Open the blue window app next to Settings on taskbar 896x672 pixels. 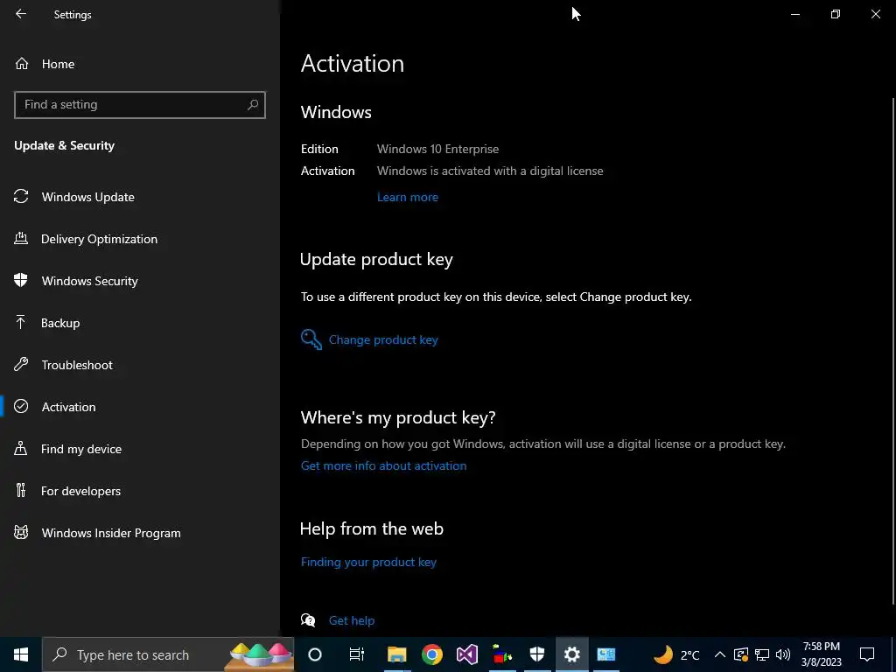tap(606, 654)
